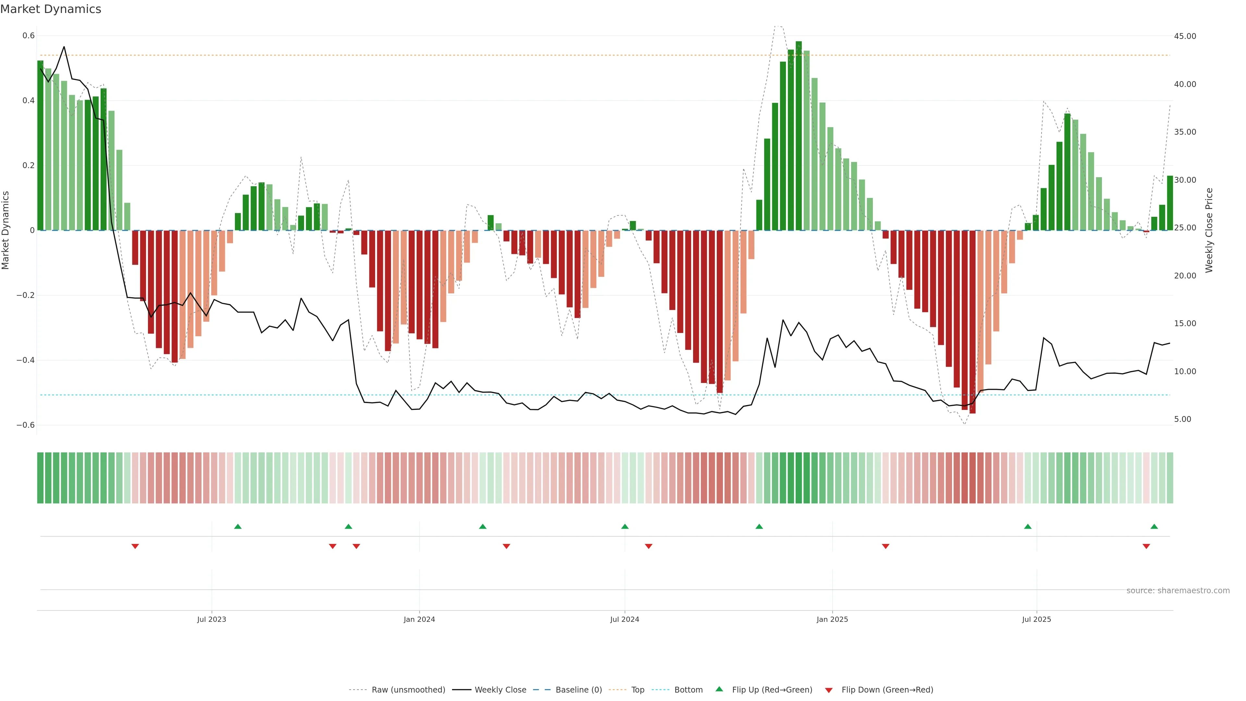Click the flip-up marker just before Jul 2025
The height and width of the screenshot is (701, 1246).
[1027, 526]
